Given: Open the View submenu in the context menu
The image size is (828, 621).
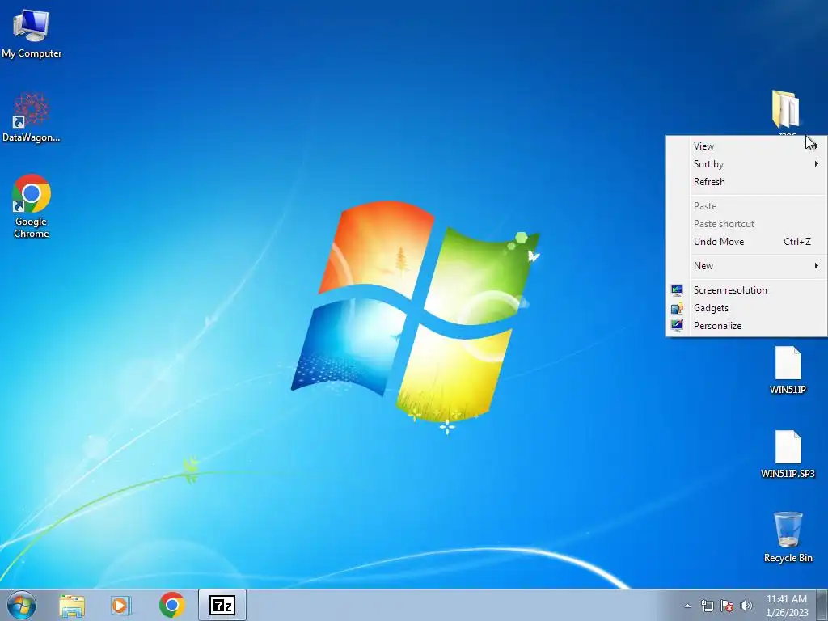Looking at the screenshot, I should point(746,146).
